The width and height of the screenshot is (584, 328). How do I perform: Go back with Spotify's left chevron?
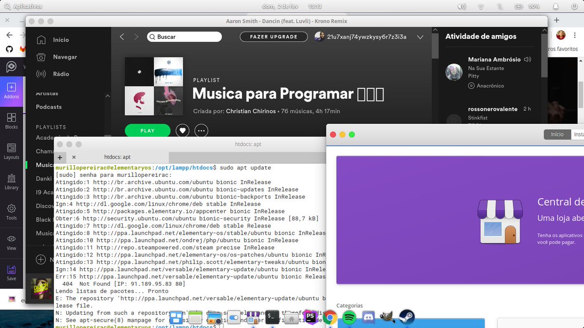click(x=122, y=37)
